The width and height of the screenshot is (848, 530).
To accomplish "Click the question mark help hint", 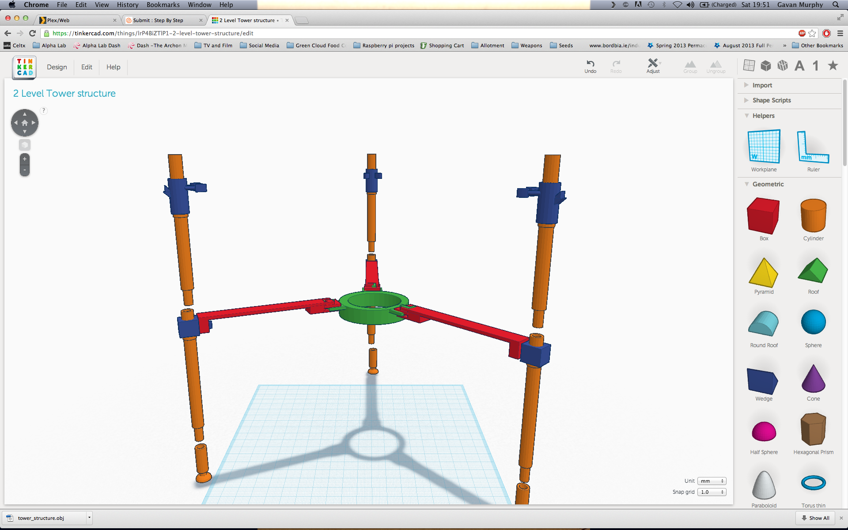I will (44, 110).
